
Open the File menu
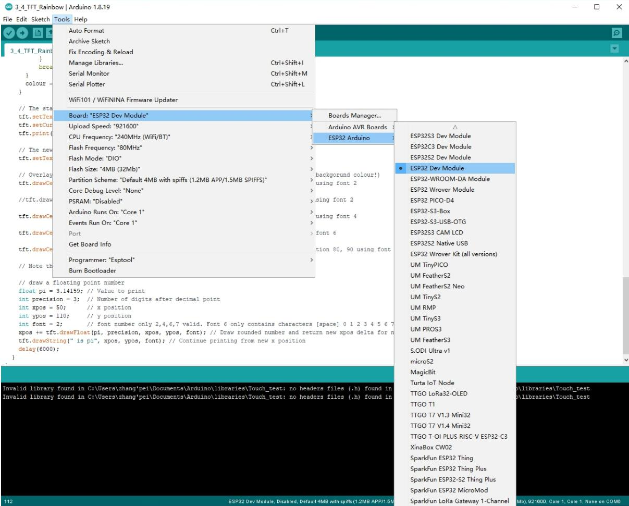[8, 19]
